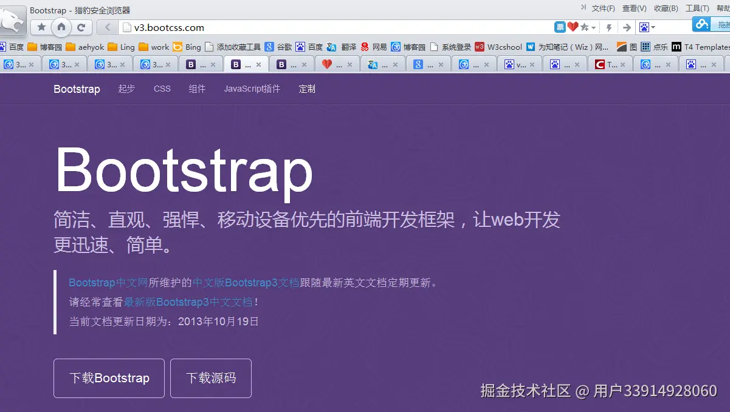730x412 pixels.
Task: Click the go arrow in address bar
Action: (x=627, y=27)
